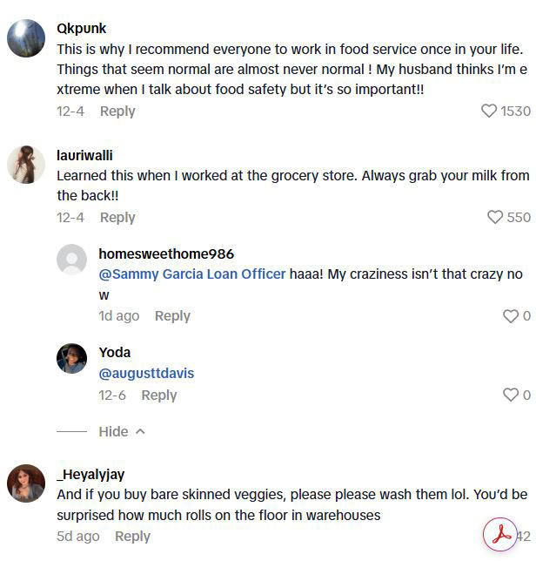This screenshot has width=536, height=561.
Task: Open Qkpunk's profile picture
Action: click(x=26, y=39)
